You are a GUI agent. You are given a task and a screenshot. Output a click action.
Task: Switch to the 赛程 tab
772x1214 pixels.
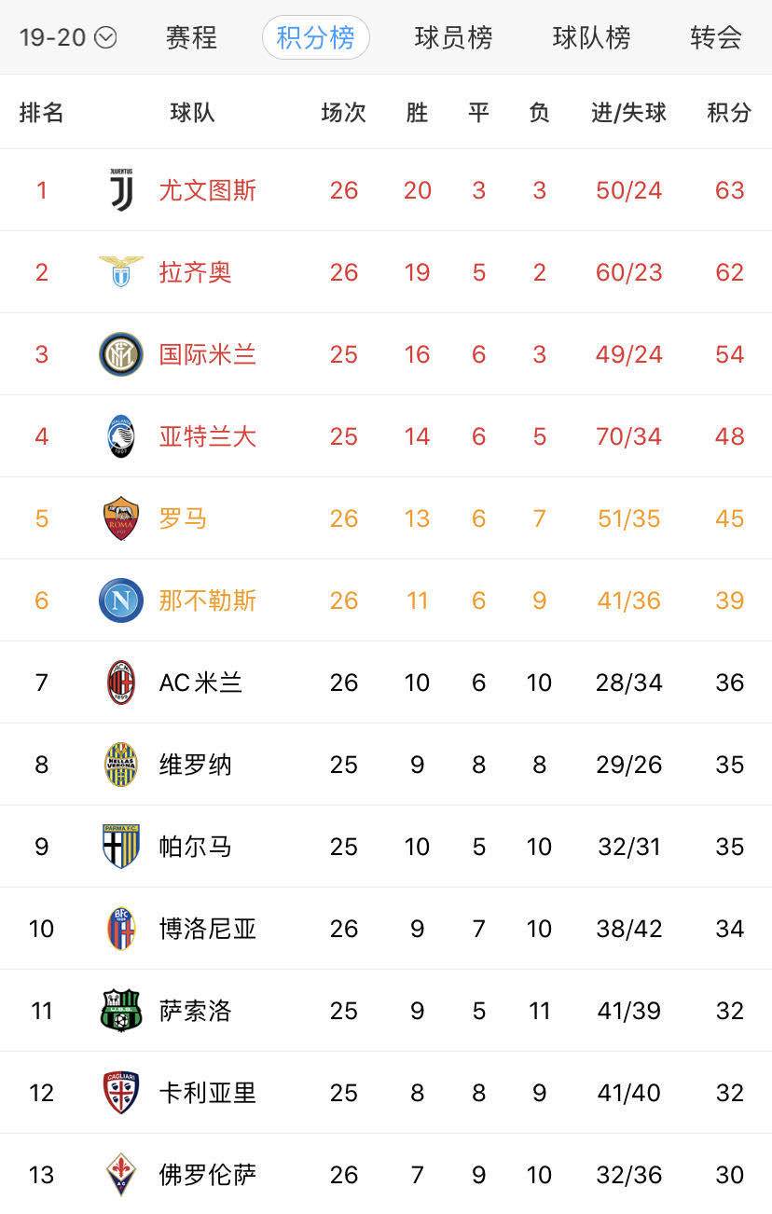tap(191, 38)
